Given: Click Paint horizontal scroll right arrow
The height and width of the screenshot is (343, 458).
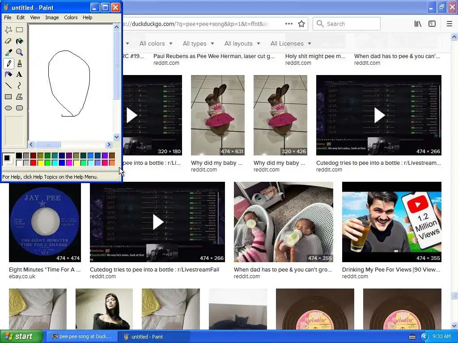Looking at the screenshot, I should [109, 144].
